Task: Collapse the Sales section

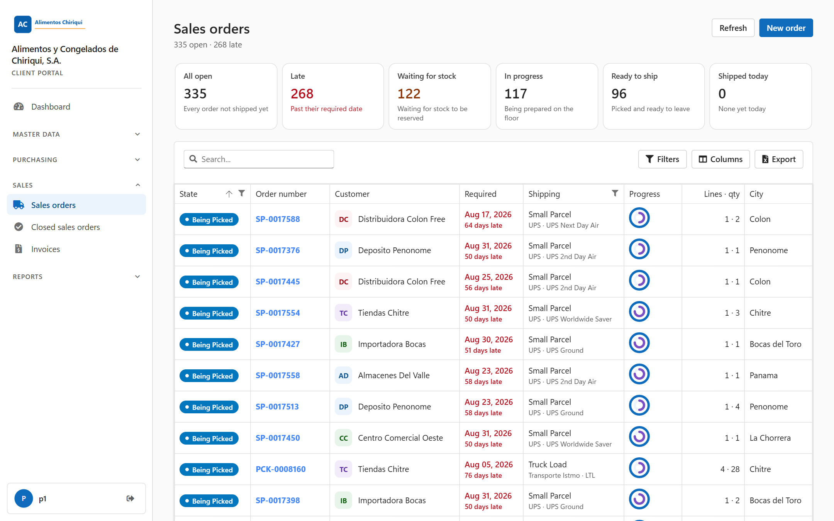Action: pos(76,185)
